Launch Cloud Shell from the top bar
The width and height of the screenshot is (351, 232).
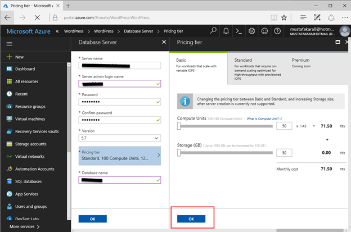[239, 31]
